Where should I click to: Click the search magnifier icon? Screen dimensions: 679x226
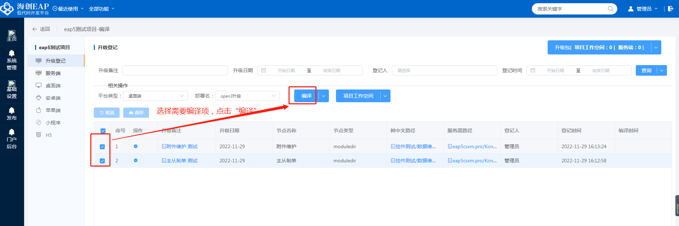610,9
